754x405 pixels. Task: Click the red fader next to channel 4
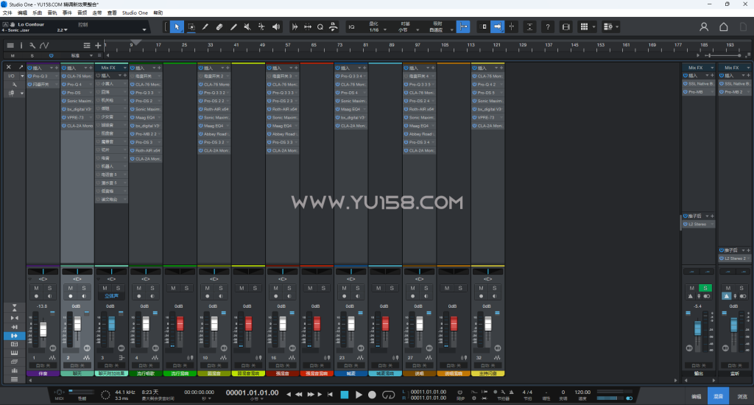[x=180, y=323]
